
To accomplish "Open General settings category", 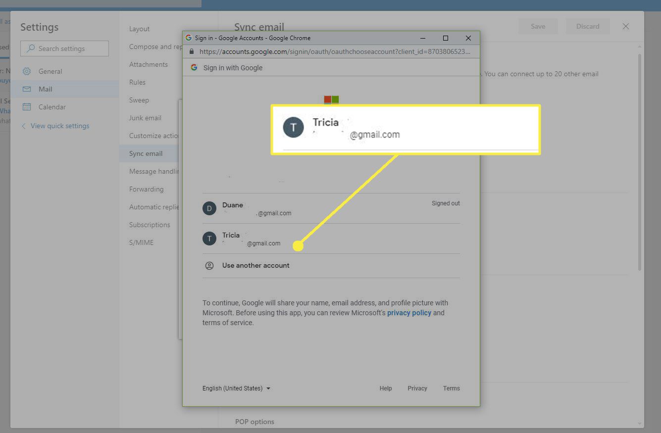I will 65,71.
